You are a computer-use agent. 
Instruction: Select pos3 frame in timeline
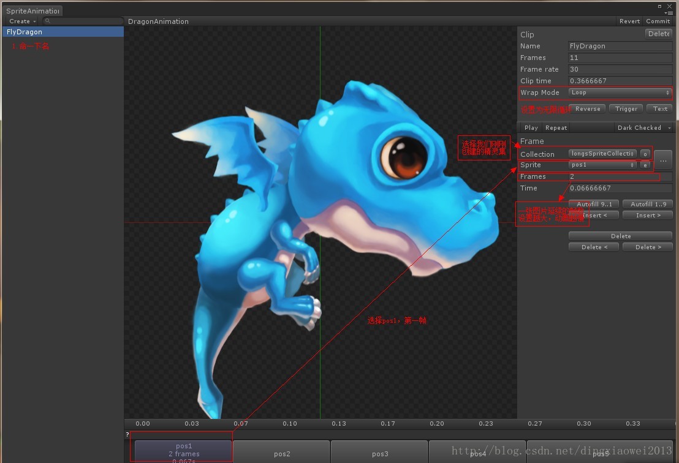(380, 453)
